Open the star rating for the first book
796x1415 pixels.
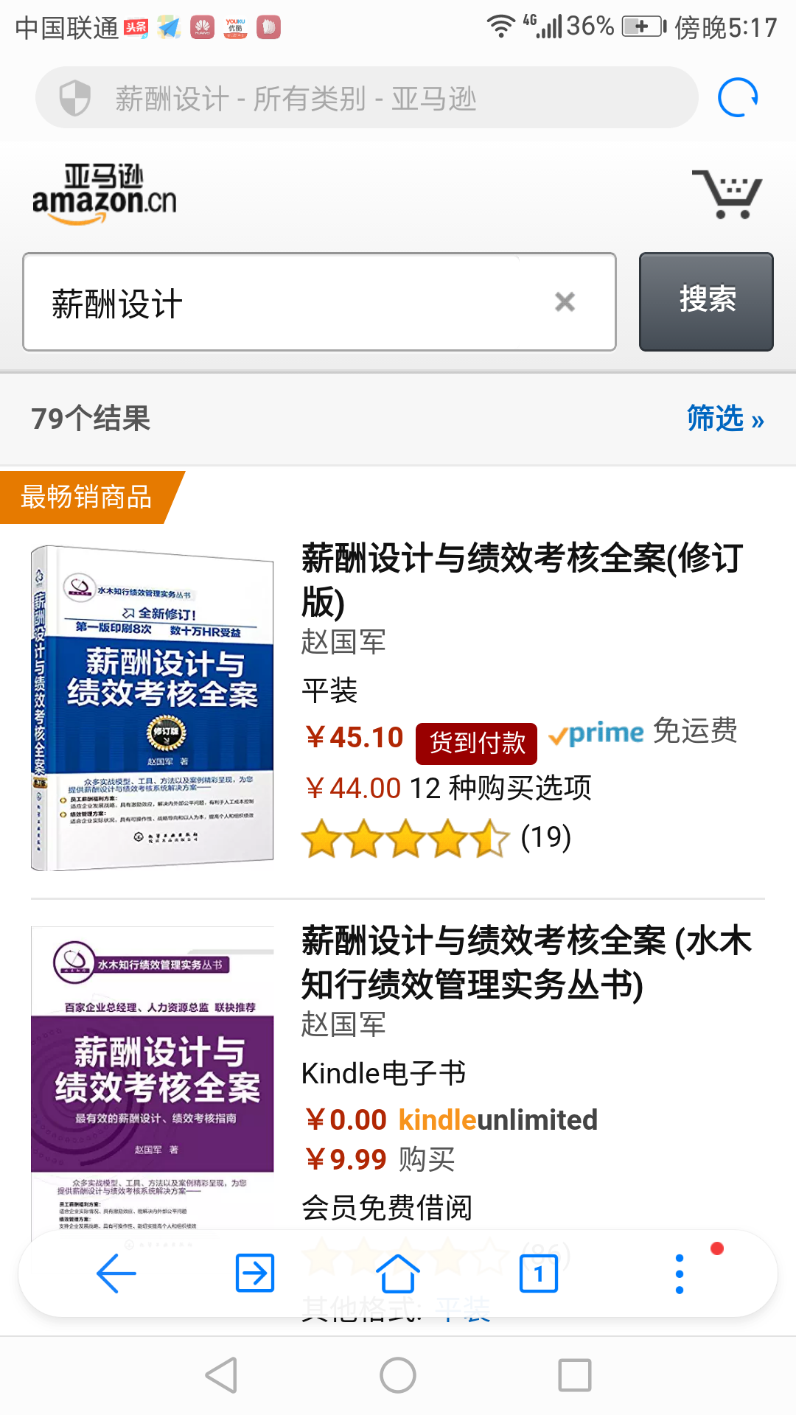tap(405, 839)
